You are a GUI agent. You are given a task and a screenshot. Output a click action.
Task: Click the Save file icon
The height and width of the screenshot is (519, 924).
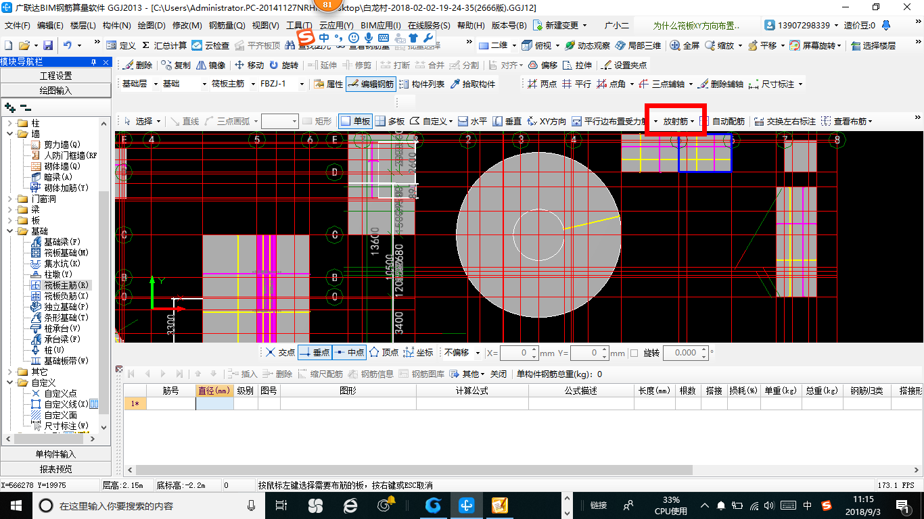pos(48,45)
